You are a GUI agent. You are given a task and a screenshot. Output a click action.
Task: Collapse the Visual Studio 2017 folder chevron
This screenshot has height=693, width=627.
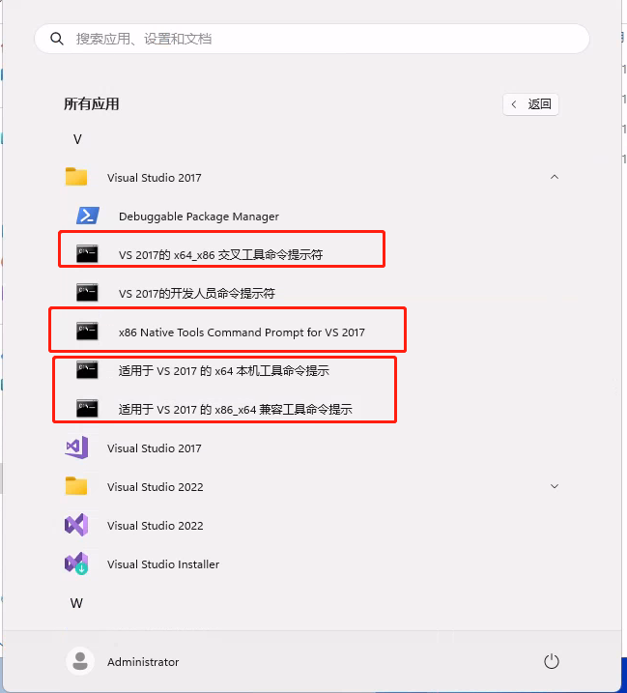pyautogui.click(x=555, y=177)
